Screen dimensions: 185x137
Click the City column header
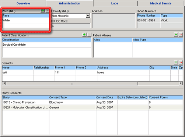coord(160,67)
